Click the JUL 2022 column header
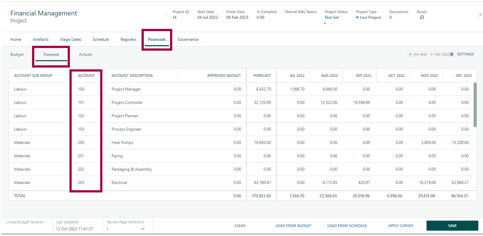Image resolution: width=483 pixels, height=236 pixels. pos(297,76)
